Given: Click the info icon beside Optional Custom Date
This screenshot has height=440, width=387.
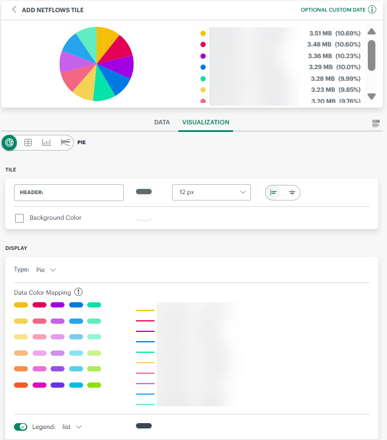Looking at the screenshot, I should click(372, 10).
